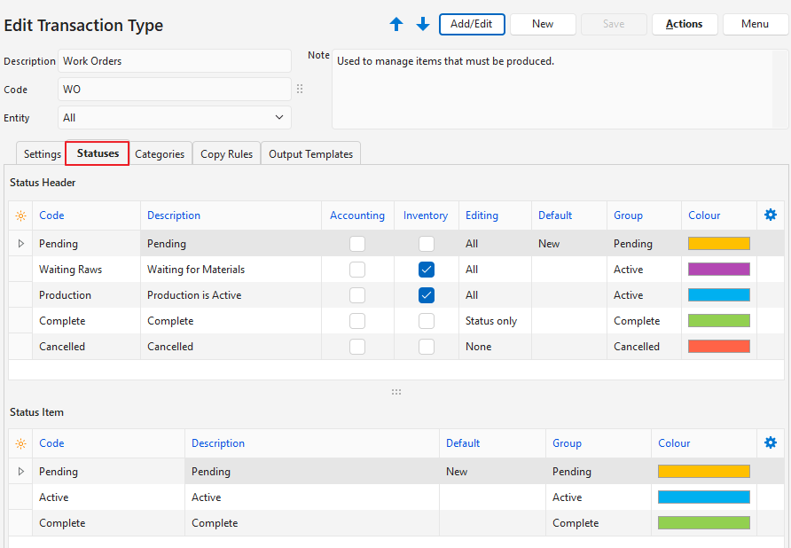The width and height of the screenshot is (791, 548).
Task: Enable Accounting for Production status
Action: pyautogui.click(x=357, y=295)
